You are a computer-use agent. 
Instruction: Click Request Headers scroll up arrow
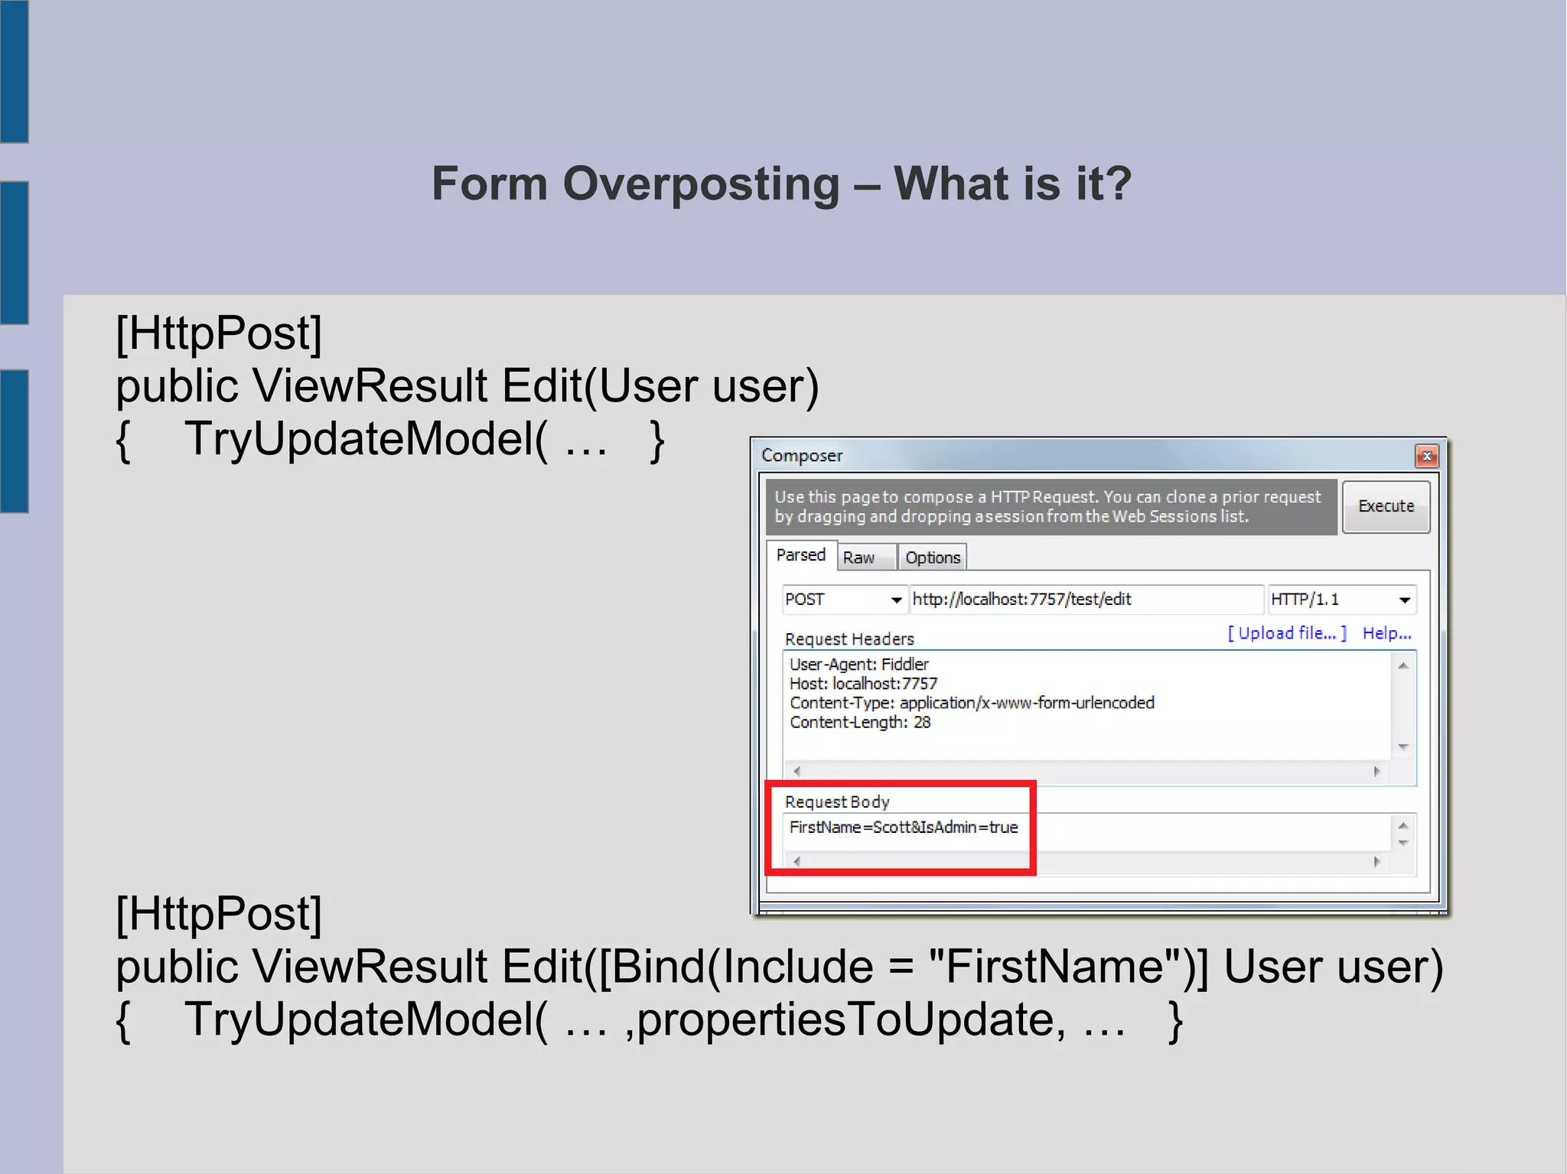[x=1403, y=666]
